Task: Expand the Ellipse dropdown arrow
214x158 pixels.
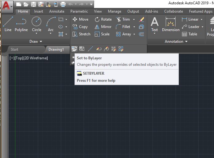Action: tap(66, 27)
